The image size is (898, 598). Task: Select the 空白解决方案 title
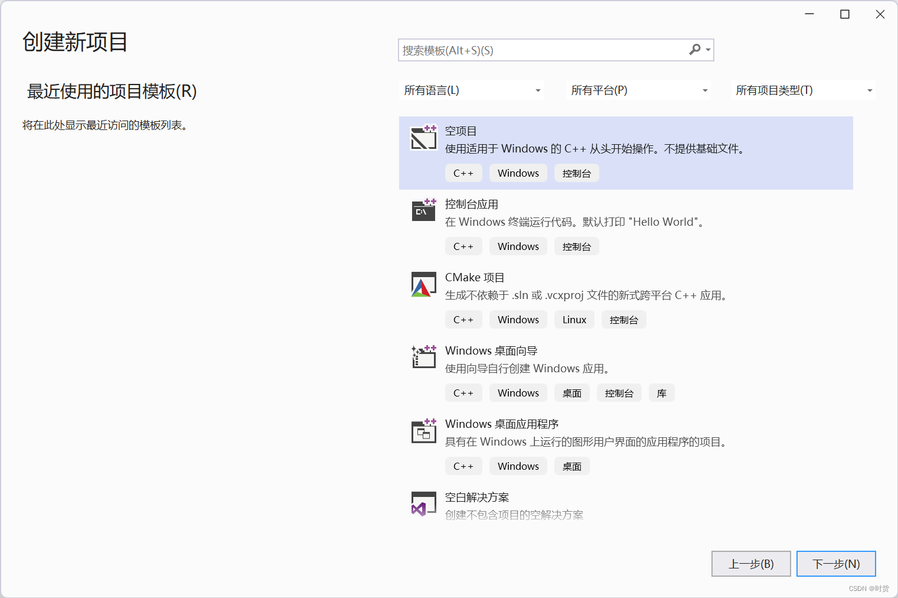(x=477, y=498)
